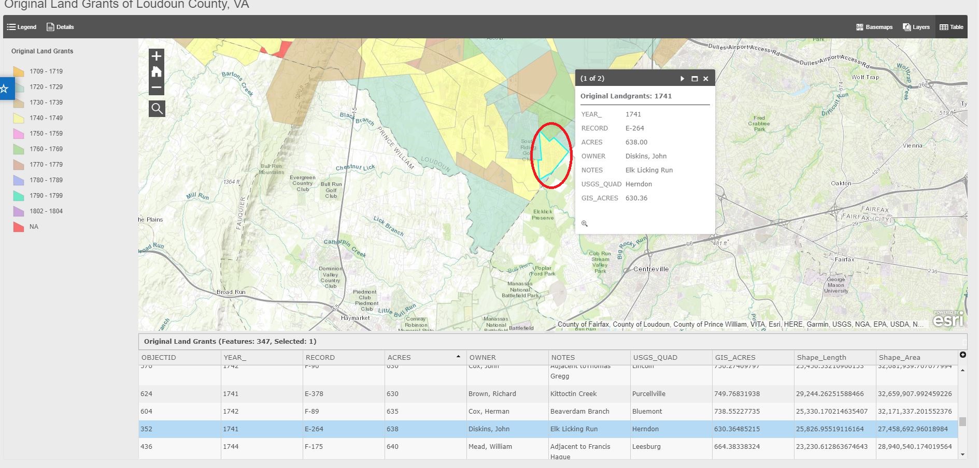Image resolution: width=979 pixels, height=468 pixels.
Task: Sort table by ACRES column
Action: 399,357
